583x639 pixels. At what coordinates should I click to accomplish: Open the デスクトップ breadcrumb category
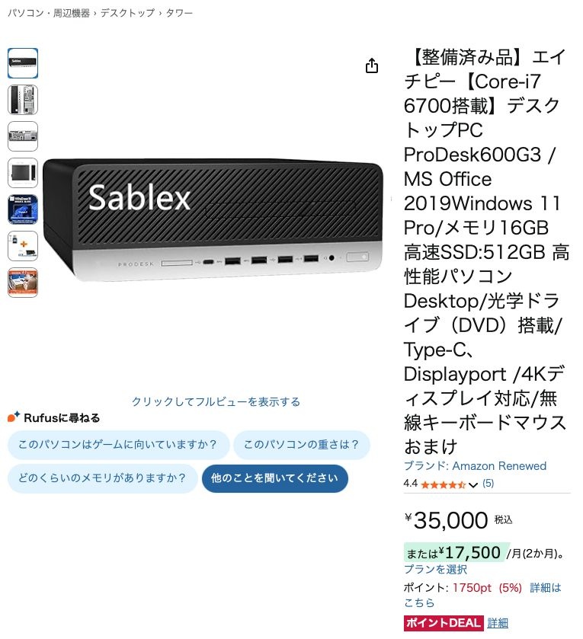click(127, 13)
